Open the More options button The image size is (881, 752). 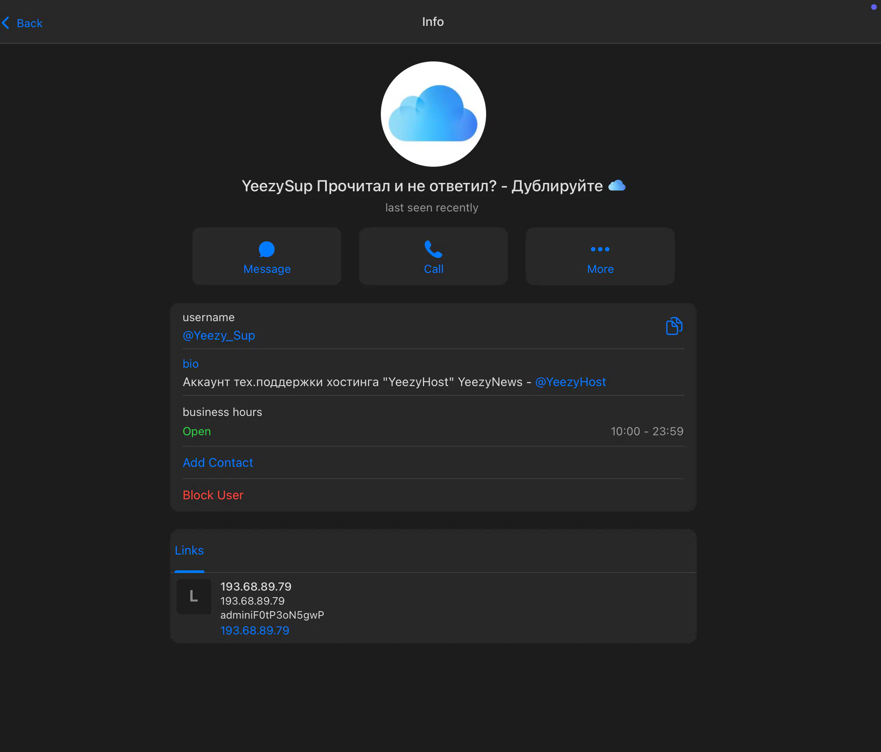pos(600,256)
